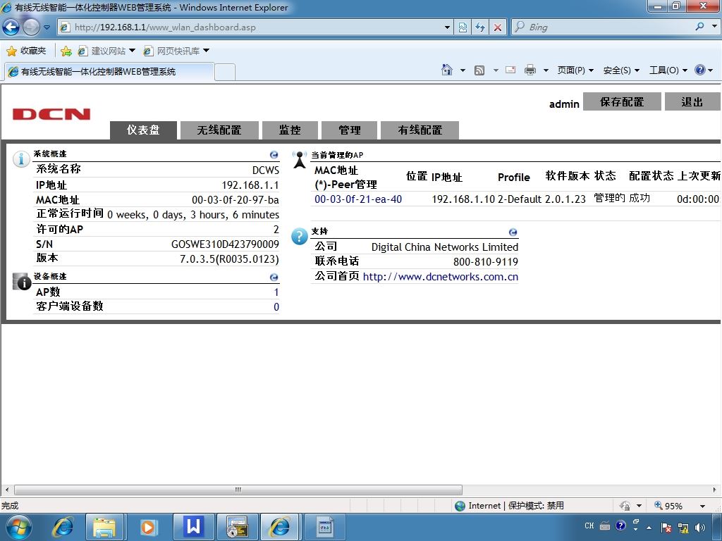Click the AP数 value 1 link
Image resolution: width=722 pixels, height=541 pixels.
[276, 292]
